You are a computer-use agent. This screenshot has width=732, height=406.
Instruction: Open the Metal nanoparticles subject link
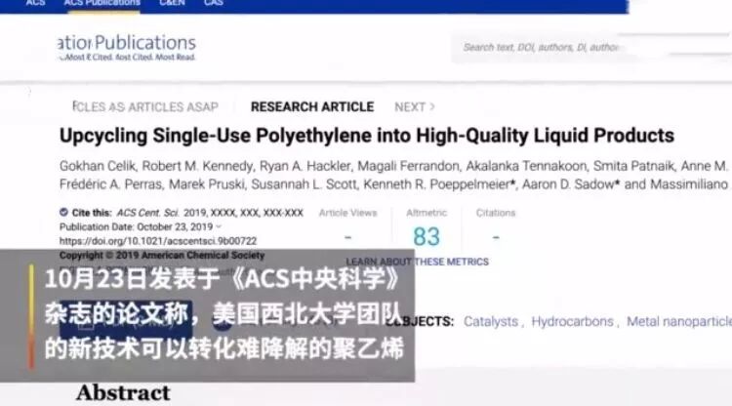(679, 321)
